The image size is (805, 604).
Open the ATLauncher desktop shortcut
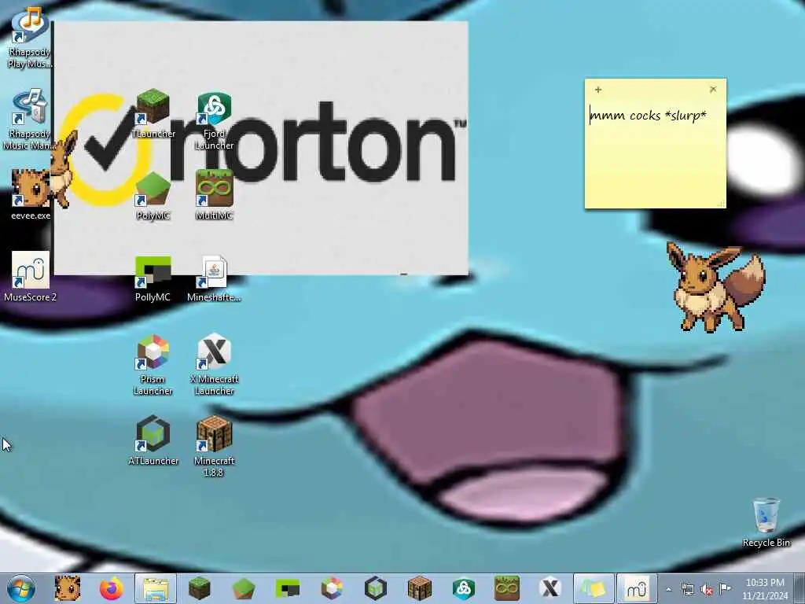153,440
